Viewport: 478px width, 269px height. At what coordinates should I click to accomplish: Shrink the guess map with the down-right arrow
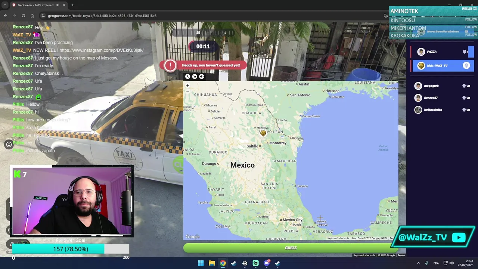pos(195,76)
